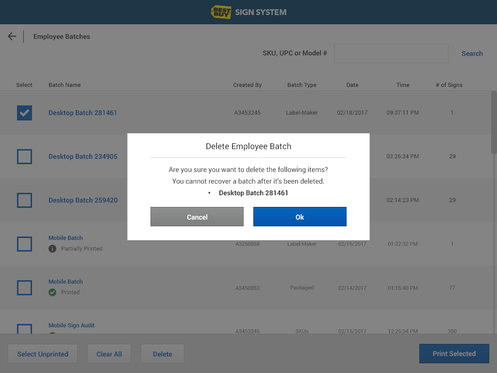Click time 09:37:11 PM cell

[x=402, y=113]
